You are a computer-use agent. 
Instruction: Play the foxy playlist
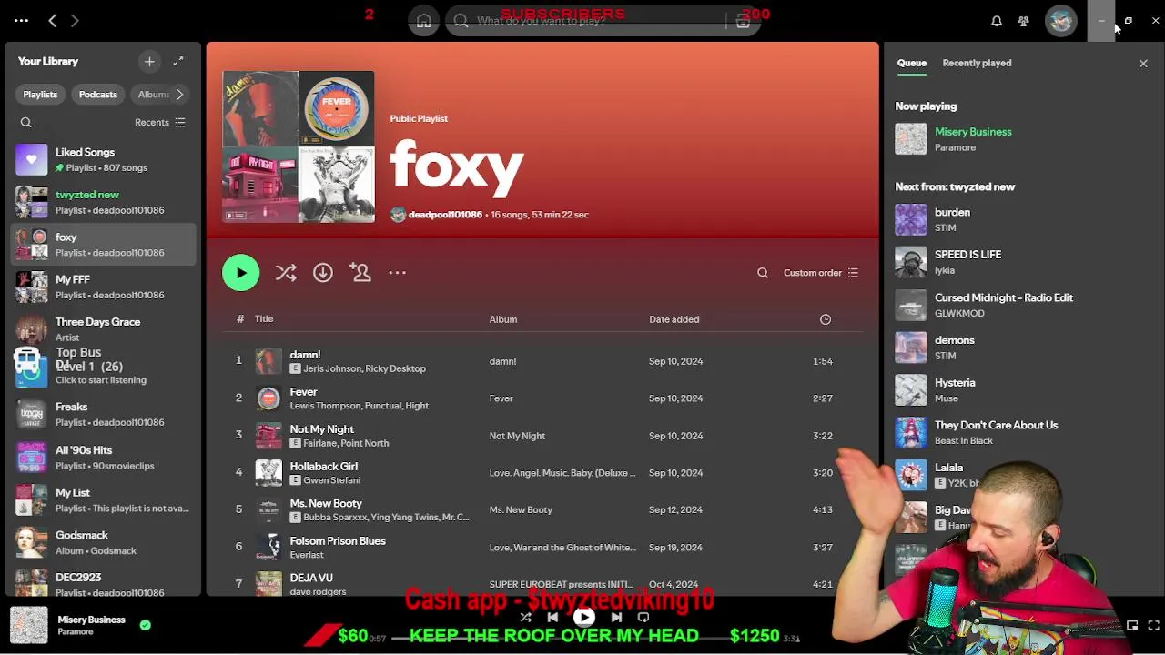[241, 273]
